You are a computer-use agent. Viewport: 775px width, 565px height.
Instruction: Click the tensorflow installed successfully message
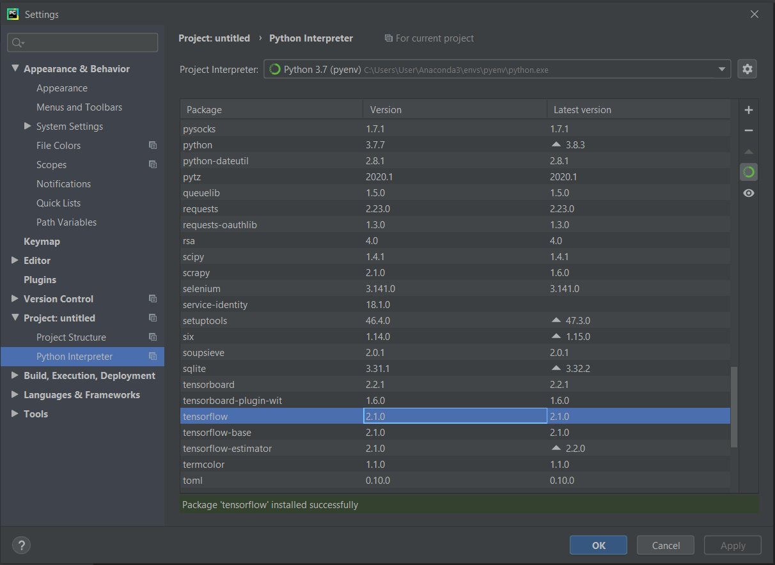270,505
